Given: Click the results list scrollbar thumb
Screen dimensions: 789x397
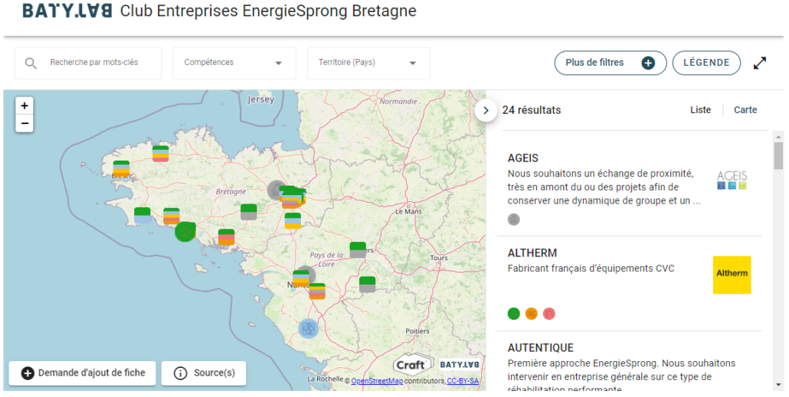Looking at the screenshot, I should coord(778,156).
